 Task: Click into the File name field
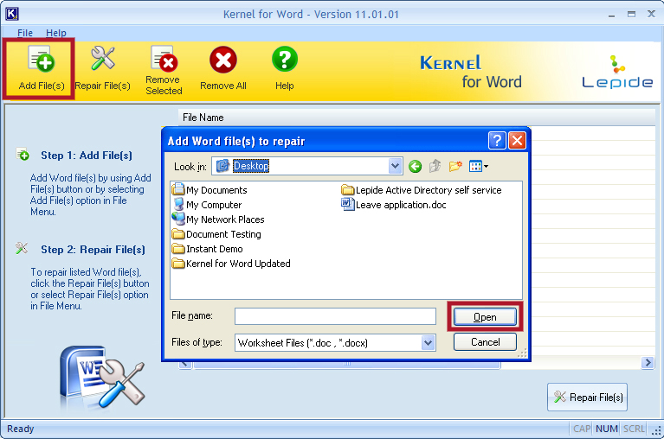(x=335, y=316)
